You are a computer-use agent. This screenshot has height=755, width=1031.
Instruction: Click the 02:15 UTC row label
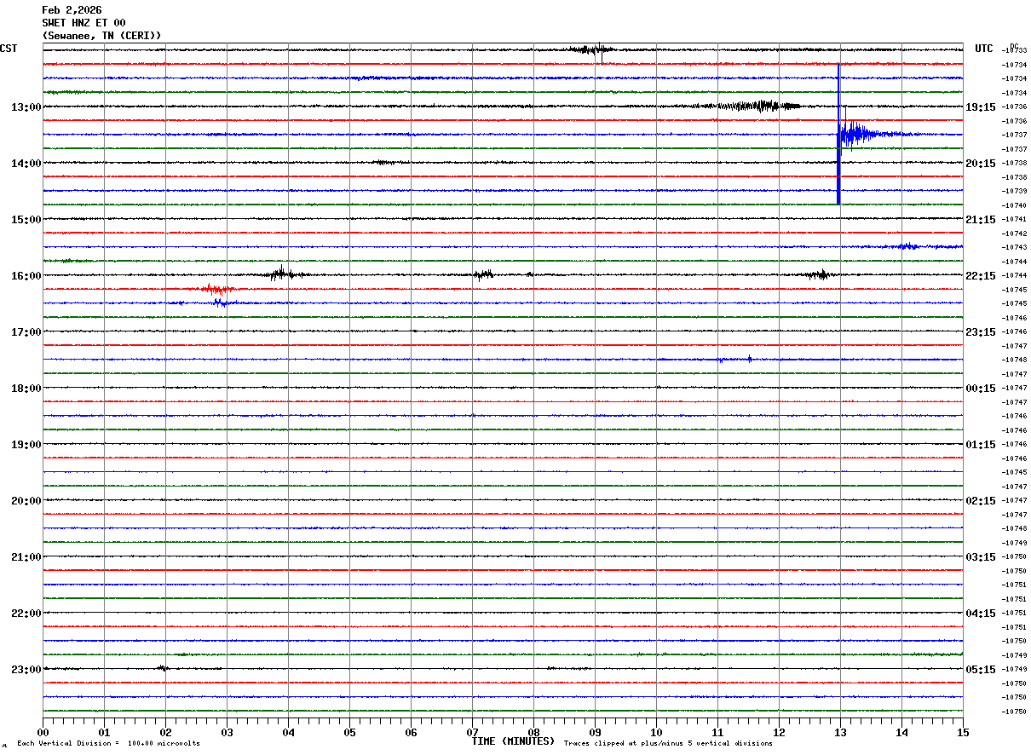coord(981,501)
